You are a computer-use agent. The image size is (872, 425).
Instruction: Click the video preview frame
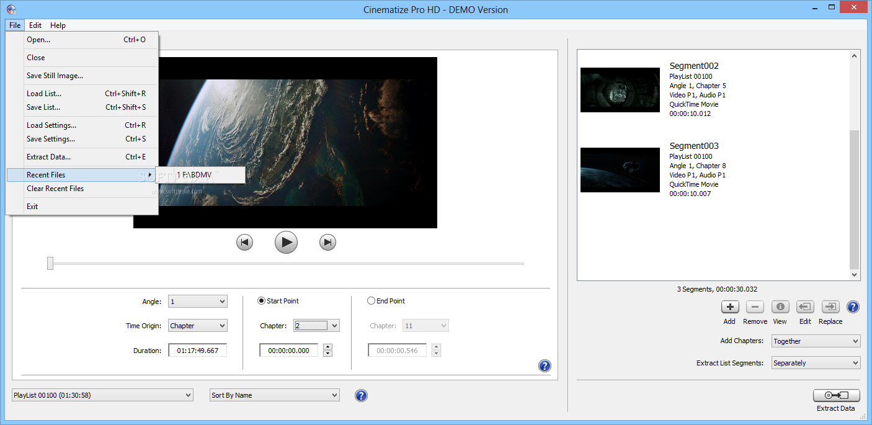(285, 143)
